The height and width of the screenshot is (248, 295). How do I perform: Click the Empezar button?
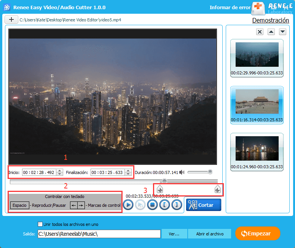[258, 234]
